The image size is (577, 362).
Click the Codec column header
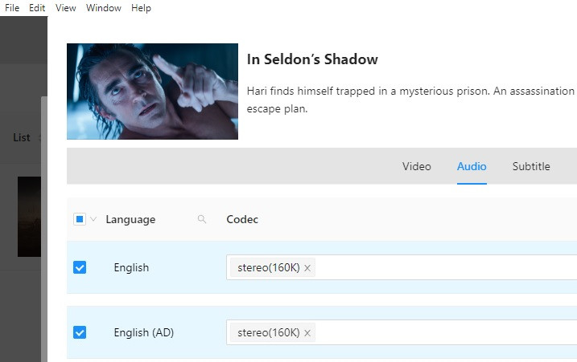[242, 219]
